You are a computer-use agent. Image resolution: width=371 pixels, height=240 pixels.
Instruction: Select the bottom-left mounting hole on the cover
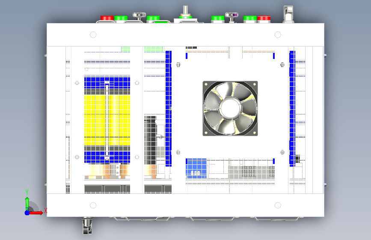point(93,205)
